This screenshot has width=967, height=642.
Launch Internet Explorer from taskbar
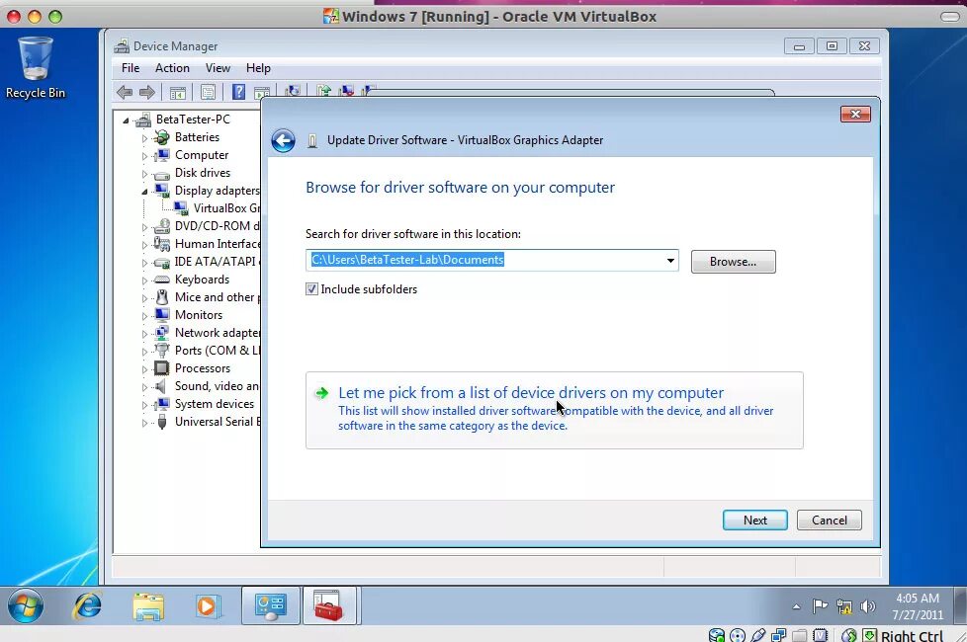pyautogui.click(x=88, y=606)
